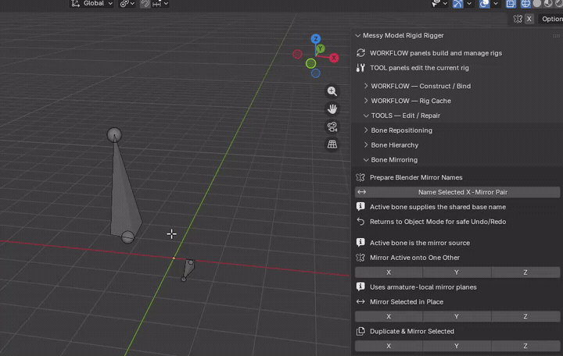Open the Options popover
Viewport: 563px width, 356px height.
551,19
